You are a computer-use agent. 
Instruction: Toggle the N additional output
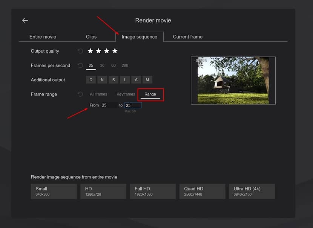click(102, 80)
